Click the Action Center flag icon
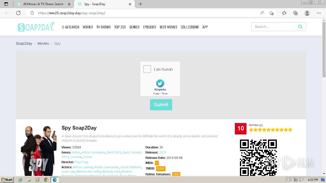Image resolution: width=326 pixels, height=183 pixels. (x=301, y=180)
